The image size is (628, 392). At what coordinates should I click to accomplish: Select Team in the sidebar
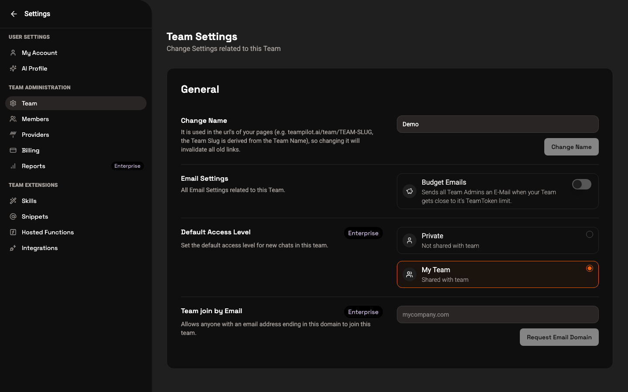click(76, 103)
